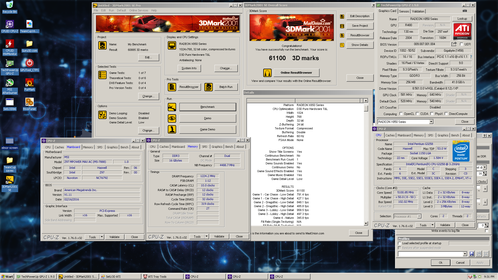This screenshot has height=280, width=498.
Task: Enable Load selected profile at startup
Action: (x=400, y=243)
